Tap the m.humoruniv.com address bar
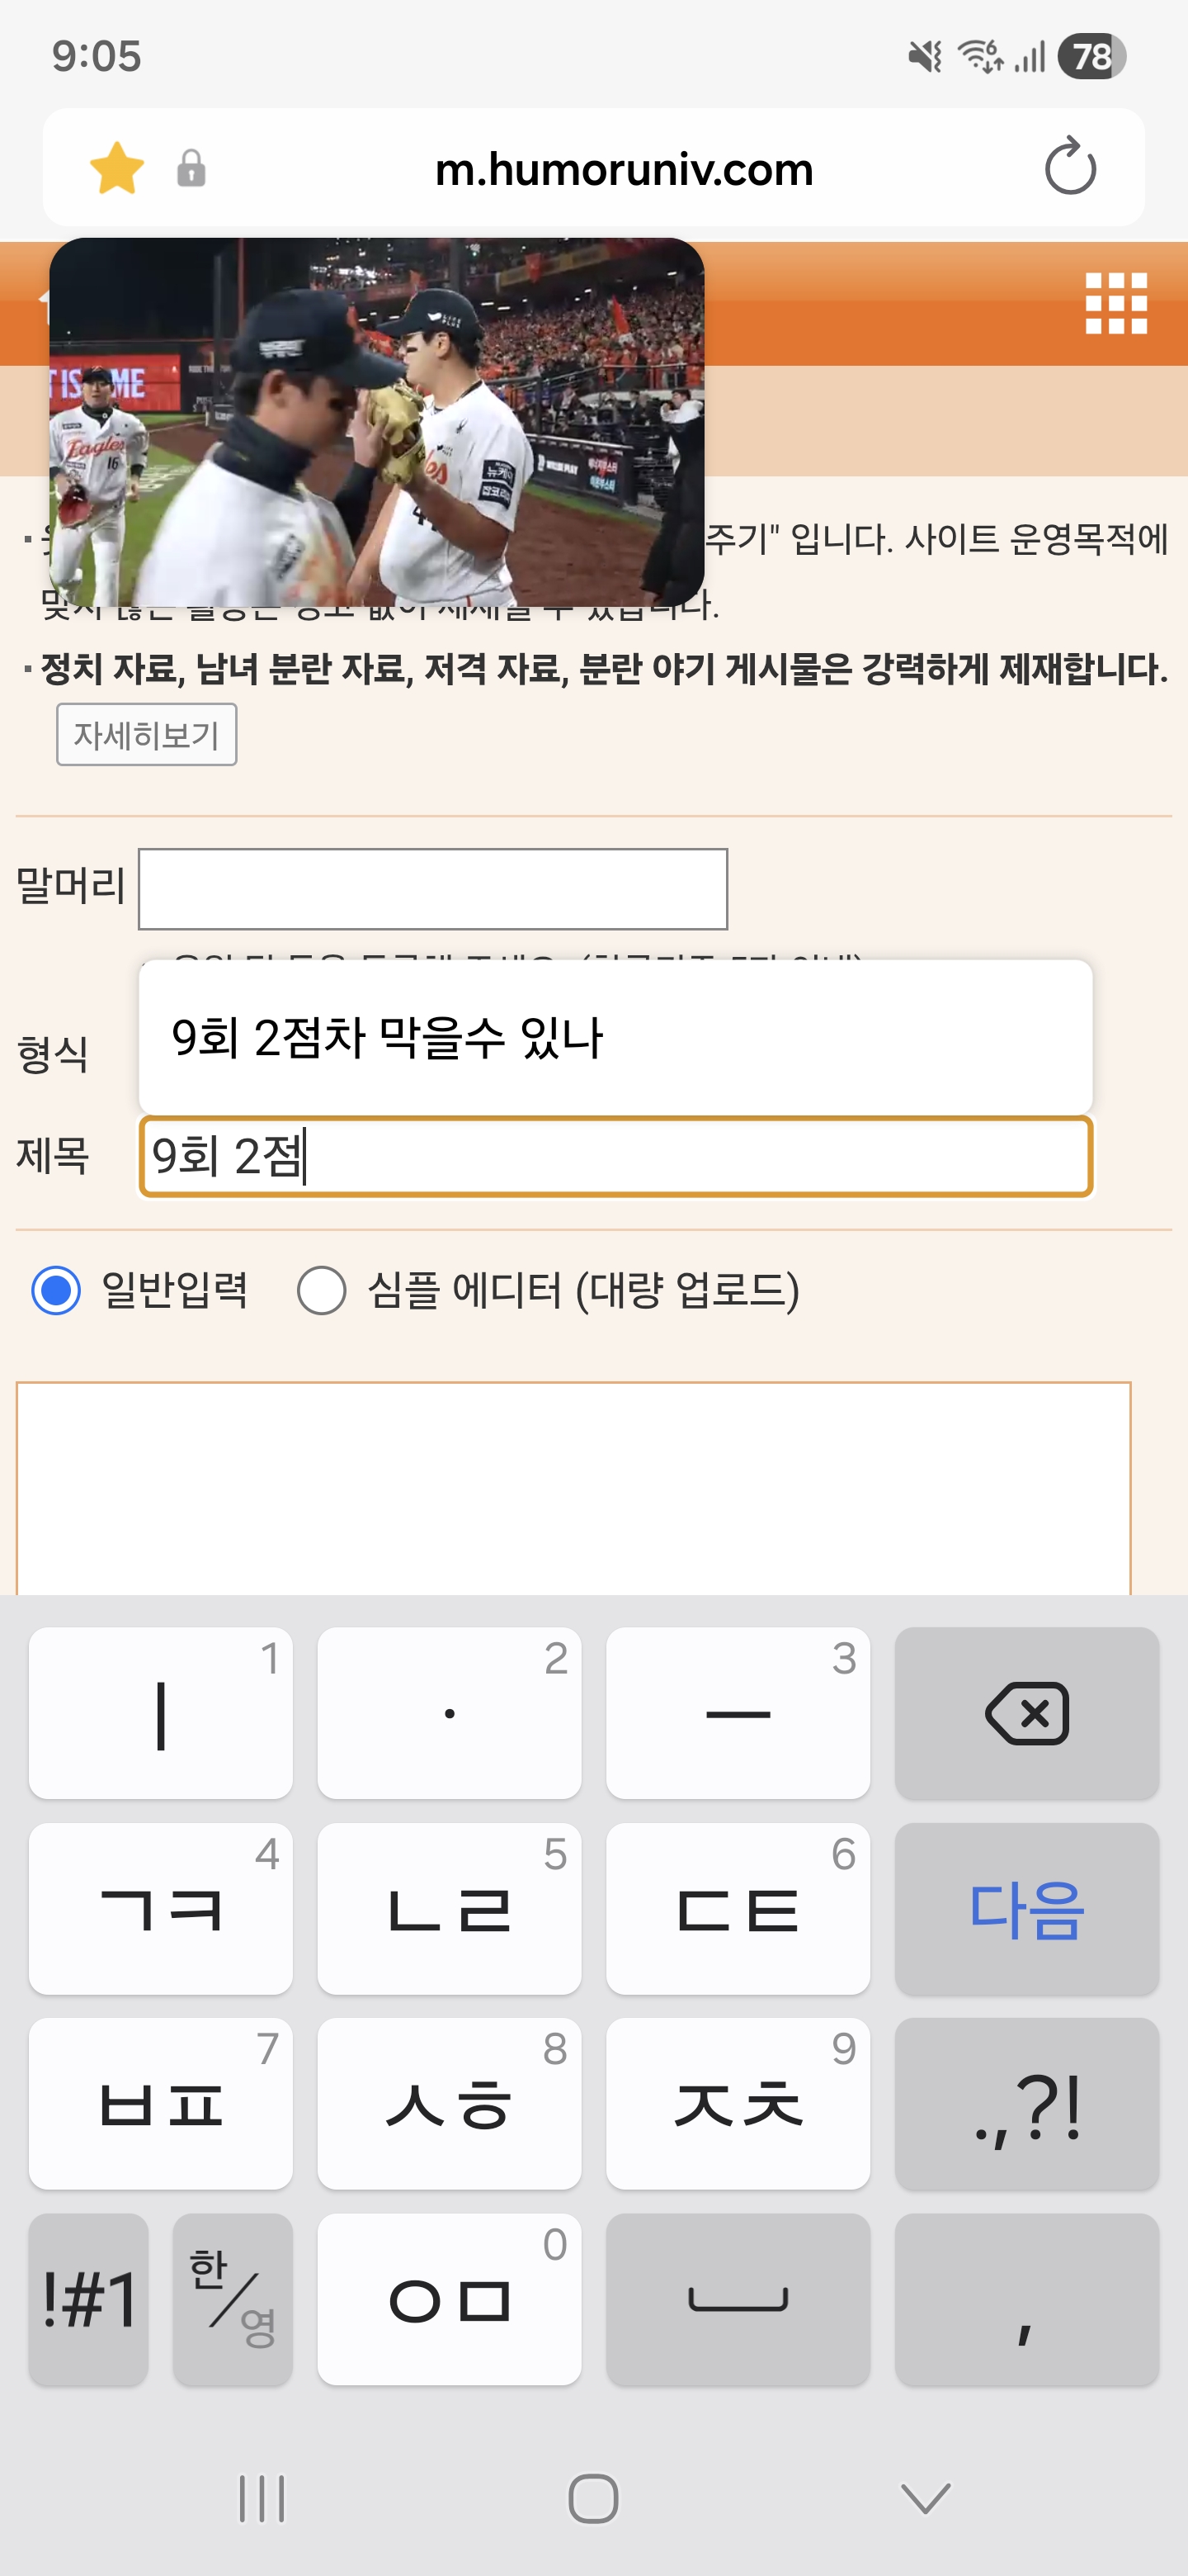Viewport: 1188px width, 2576px height. (x=624, y=169)
